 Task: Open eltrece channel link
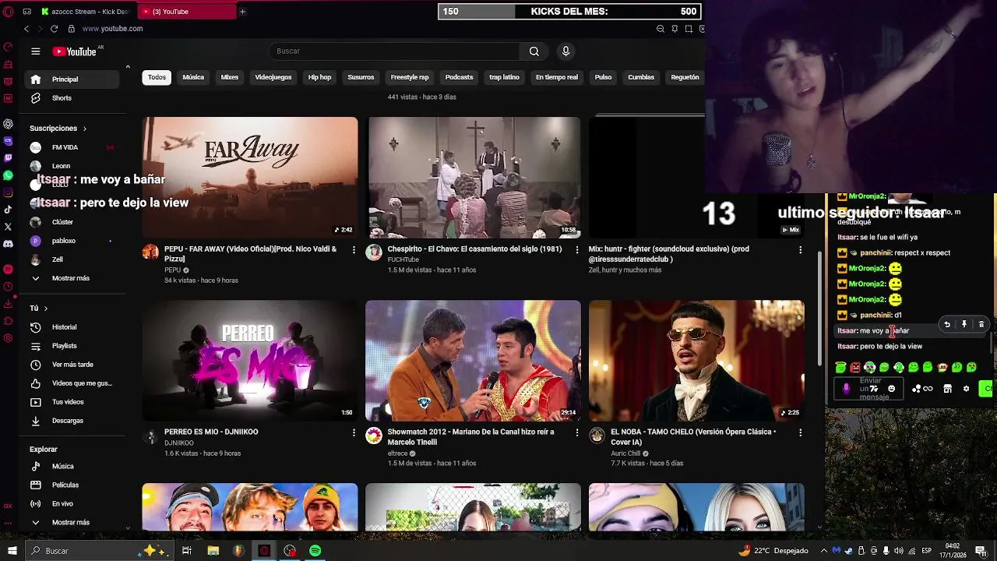(x=397, y=453)
